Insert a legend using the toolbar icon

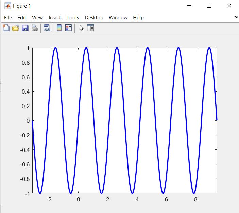click(x=68, y=28)
